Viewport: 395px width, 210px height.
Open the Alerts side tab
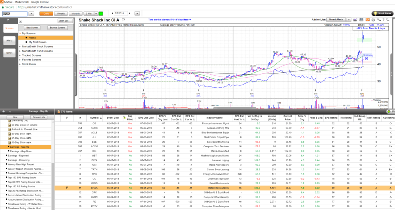point(10,40)
